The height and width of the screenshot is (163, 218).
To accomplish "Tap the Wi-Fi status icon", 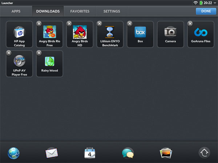I will [x=195, y=3].
